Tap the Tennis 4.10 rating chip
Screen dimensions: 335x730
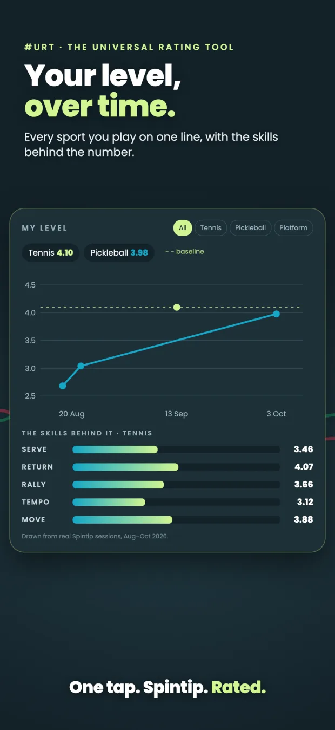coord(51,253)
